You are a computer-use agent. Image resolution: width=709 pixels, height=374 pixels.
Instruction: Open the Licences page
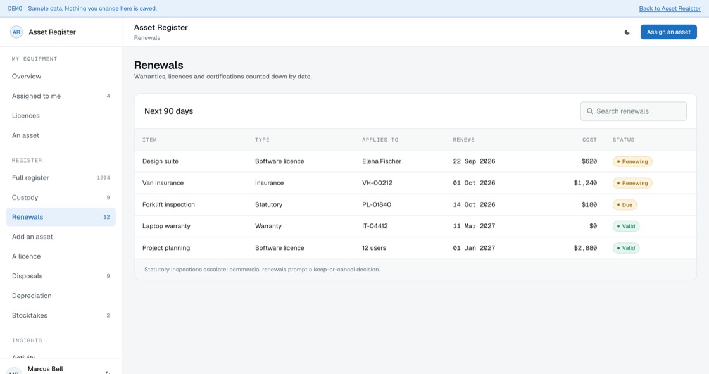click(x=61, y=116)
